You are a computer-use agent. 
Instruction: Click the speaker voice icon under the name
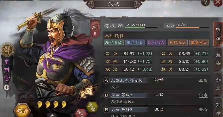pos(7,87)
